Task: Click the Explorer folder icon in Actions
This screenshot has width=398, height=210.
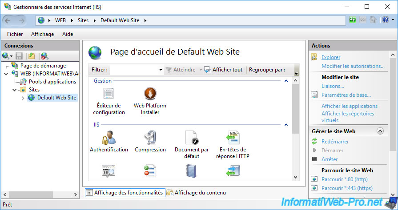Action: point(314,57)
